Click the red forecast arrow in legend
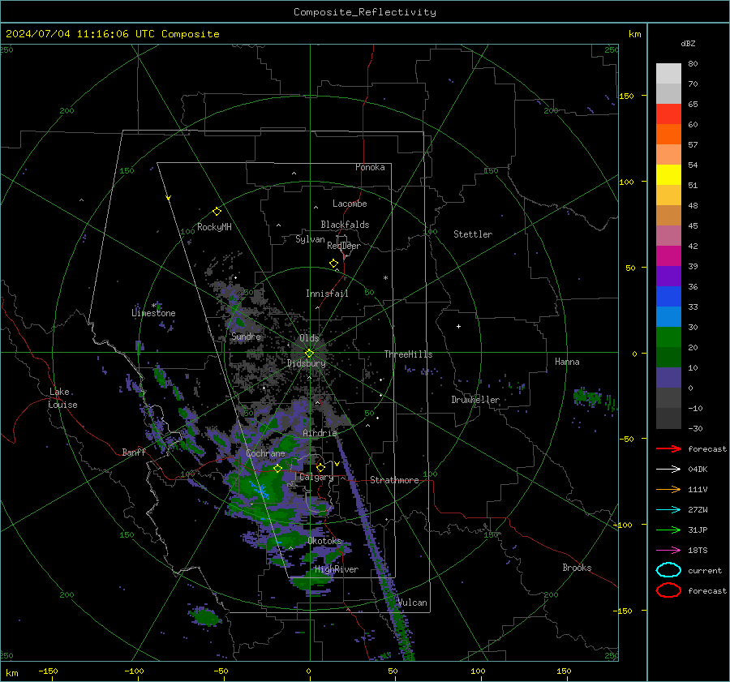This screenshot has width=730, height=682. [x=668, y=448]
